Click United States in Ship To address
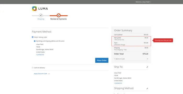 (x=118, y=81)
